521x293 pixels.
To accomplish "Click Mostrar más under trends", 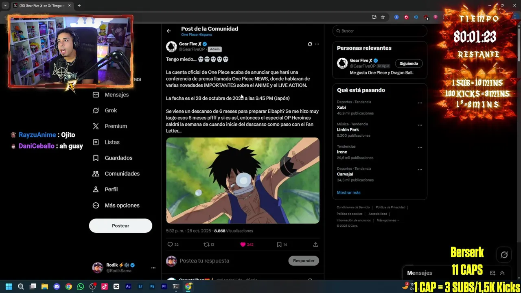I will (348, 192).
